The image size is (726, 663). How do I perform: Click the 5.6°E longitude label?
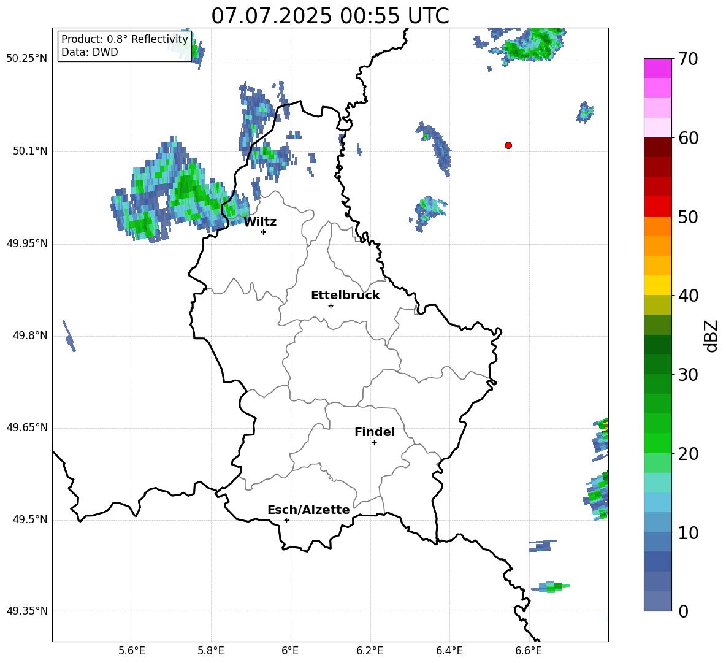pyautogui.click(x=132, y=651)
